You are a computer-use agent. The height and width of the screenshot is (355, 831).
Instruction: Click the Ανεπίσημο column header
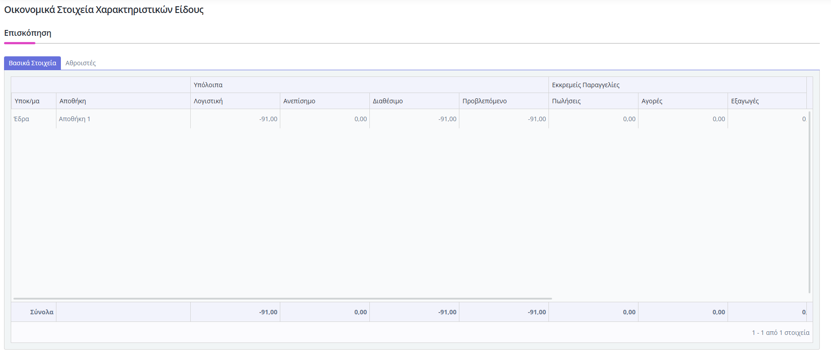click(x=325, y=101)
